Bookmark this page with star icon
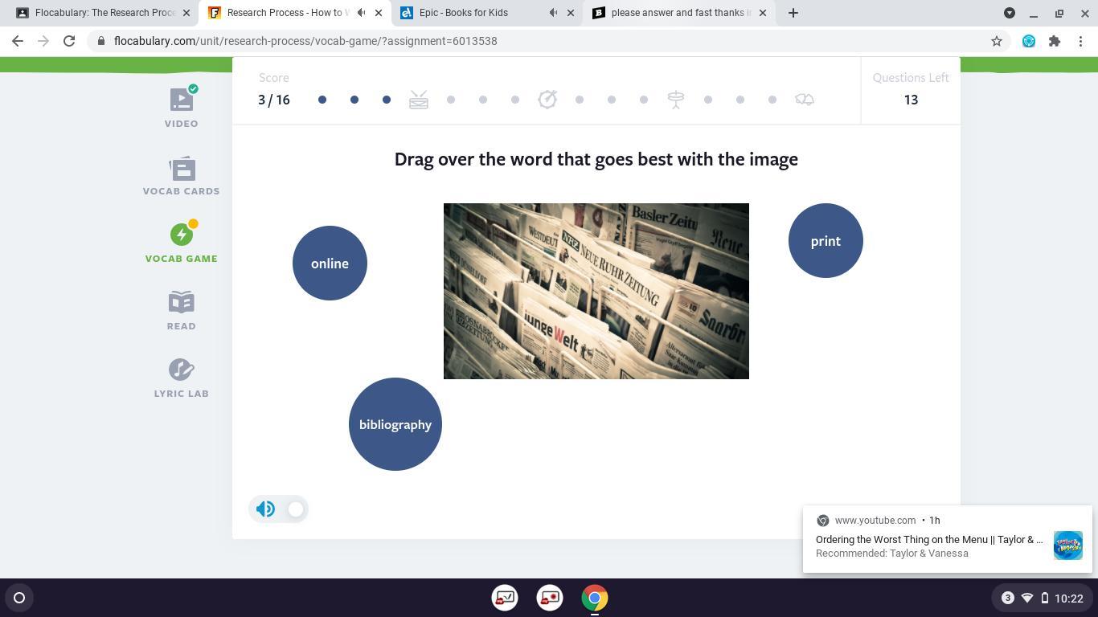 (x=997, y=41)
